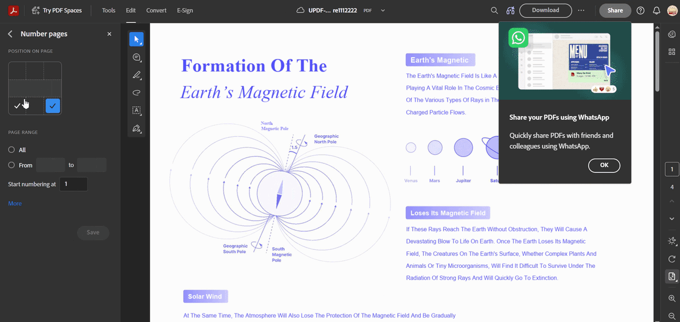Choose the Add text box tool
This screenshot has height=322, width=680.
tap(137, 110)
